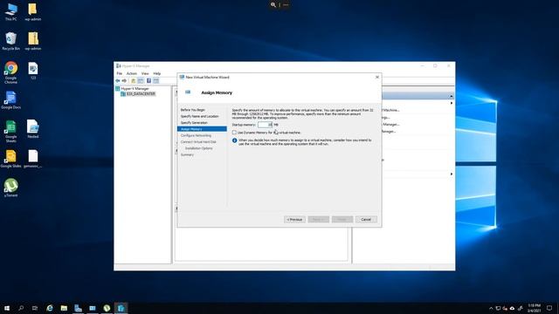This screenshot has height=314, width=559.
Task: Open Internet Explorer from the taskbar
Action: [x=50, y=308]
